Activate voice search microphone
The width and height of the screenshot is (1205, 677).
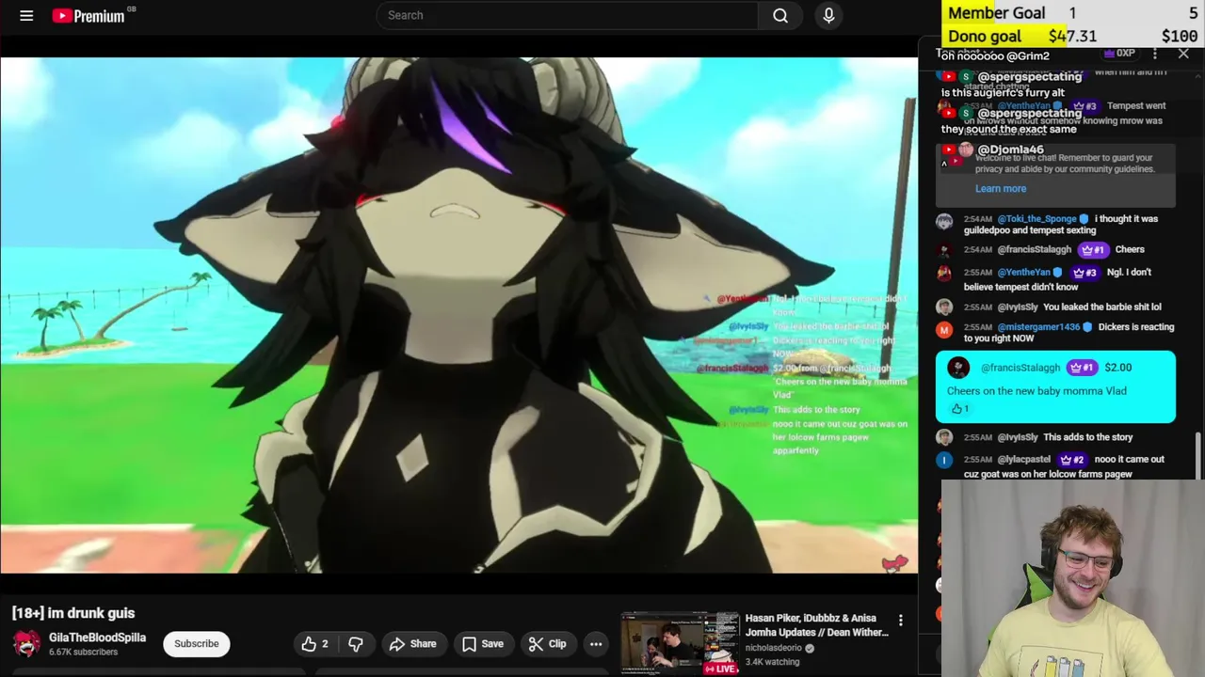click(828, 15)
